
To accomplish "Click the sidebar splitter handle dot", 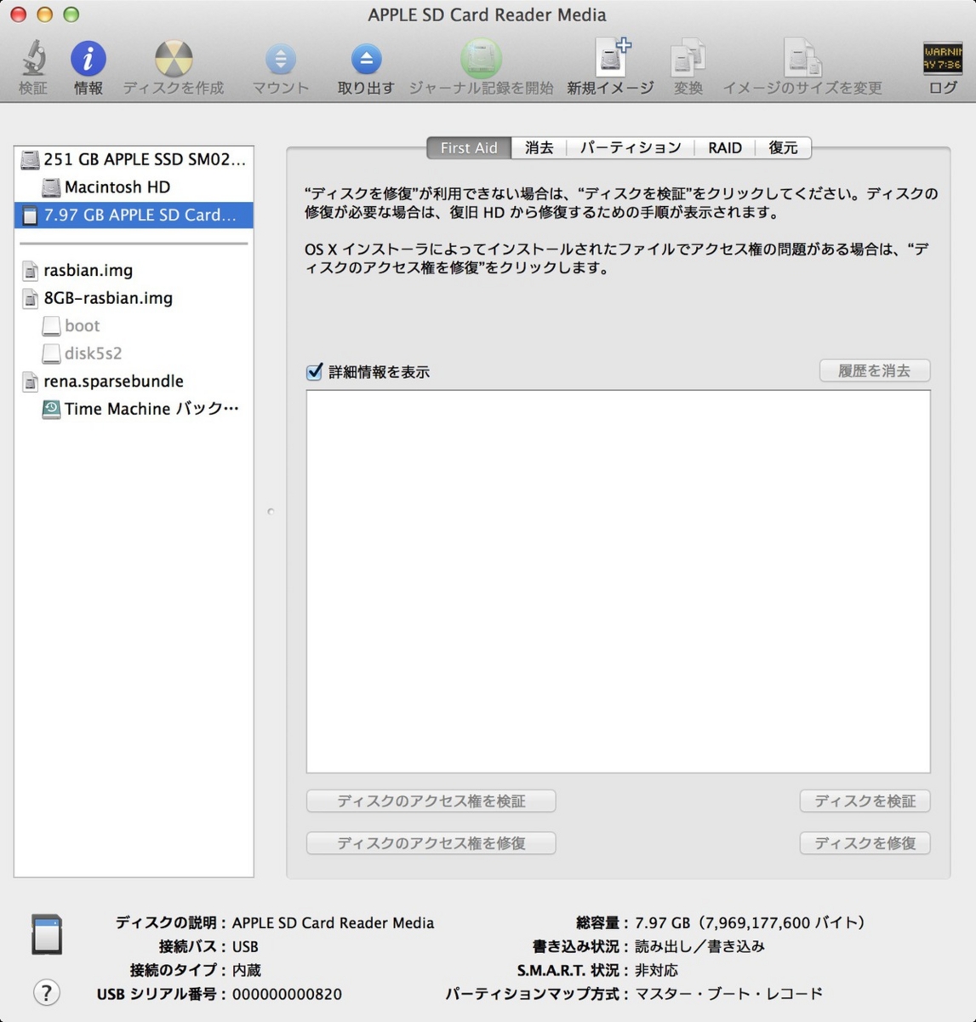I will click(x=271, y=512).
